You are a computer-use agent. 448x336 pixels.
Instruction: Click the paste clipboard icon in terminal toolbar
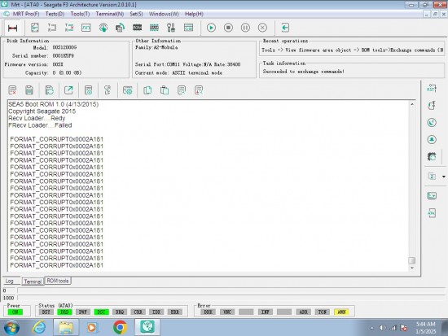(x=165, y=90)
